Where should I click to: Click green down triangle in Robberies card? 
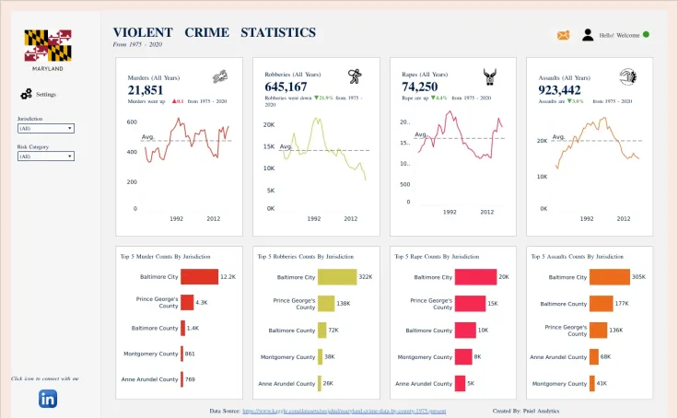point(317,98)
